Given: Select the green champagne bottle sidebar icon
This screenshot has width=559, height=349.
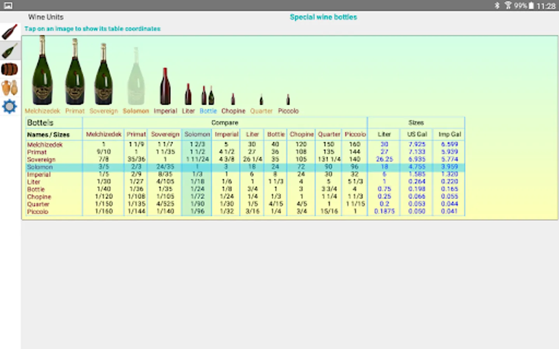Looking at the screenshot, I should 10,51.
